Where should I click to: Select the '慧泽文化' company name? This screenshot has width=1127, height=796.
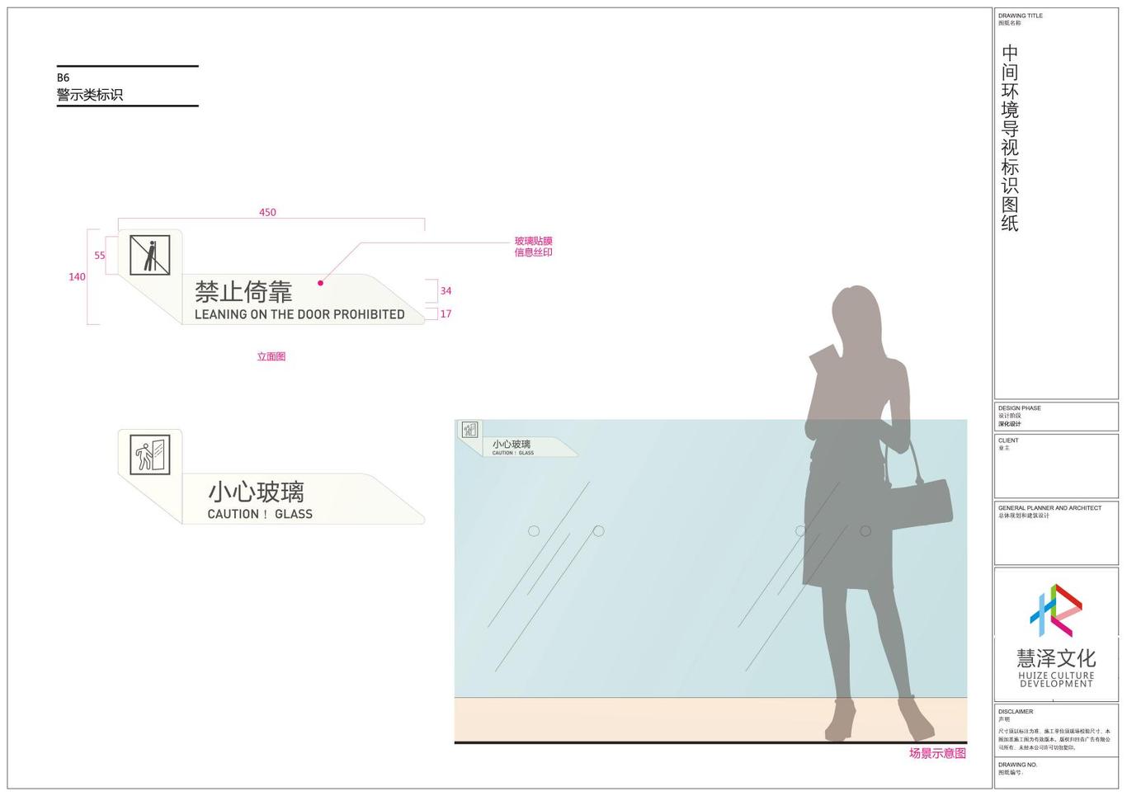[1056, 658]
